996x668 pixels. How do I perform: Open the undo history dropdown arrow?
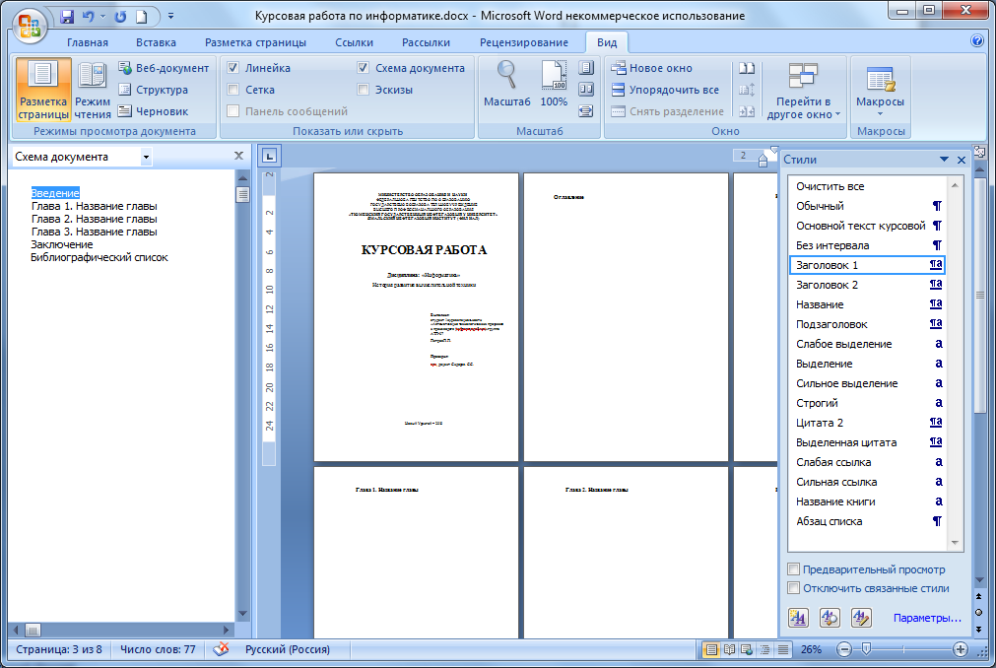coord(102,17)
